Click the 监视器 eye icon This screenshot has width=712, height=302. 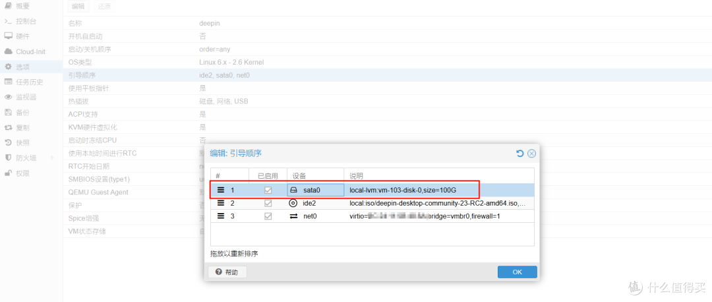click(x=8, y=97)
